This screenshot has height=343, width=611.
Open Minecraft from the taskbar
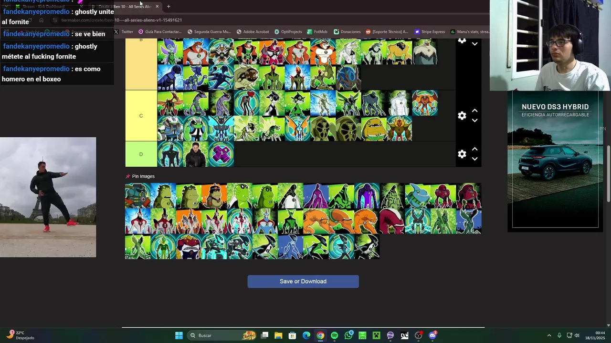(x=376, y=335)
